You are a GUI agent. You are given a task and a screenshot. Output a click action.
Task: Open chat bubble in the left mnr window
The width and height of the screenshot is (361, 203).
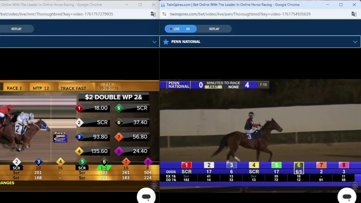(146, 196)
